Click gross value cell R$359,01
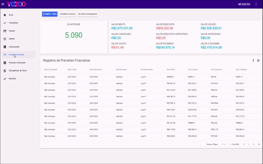This screenshot has width=263, height=164. (170, 77)
